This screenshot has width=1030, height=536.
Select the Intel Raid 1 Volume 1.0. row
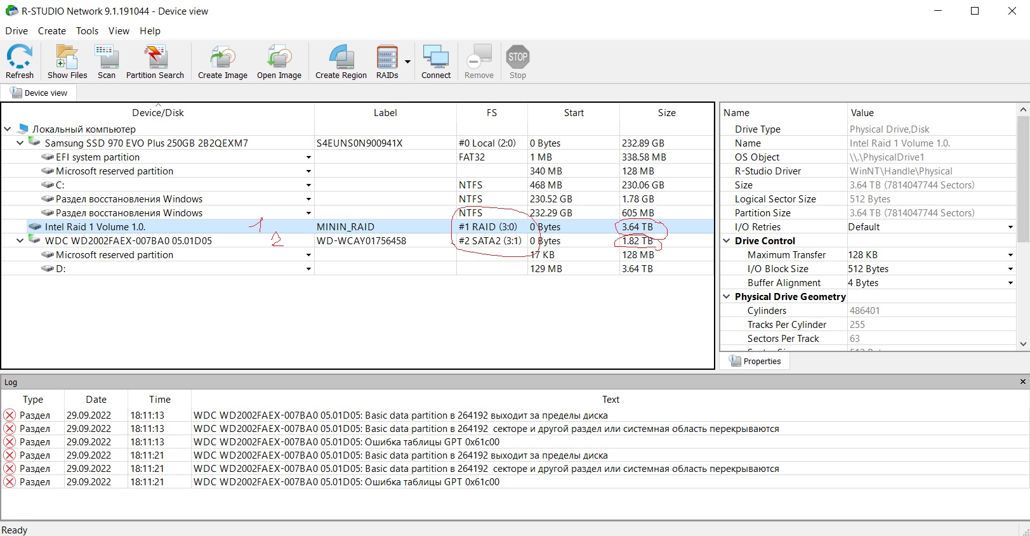(x=357, y=226)
